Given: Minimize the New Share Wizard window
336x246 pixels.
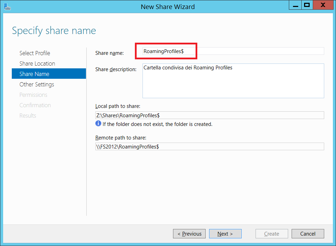Looking at the screenshot, I should [x=295, y=5].
